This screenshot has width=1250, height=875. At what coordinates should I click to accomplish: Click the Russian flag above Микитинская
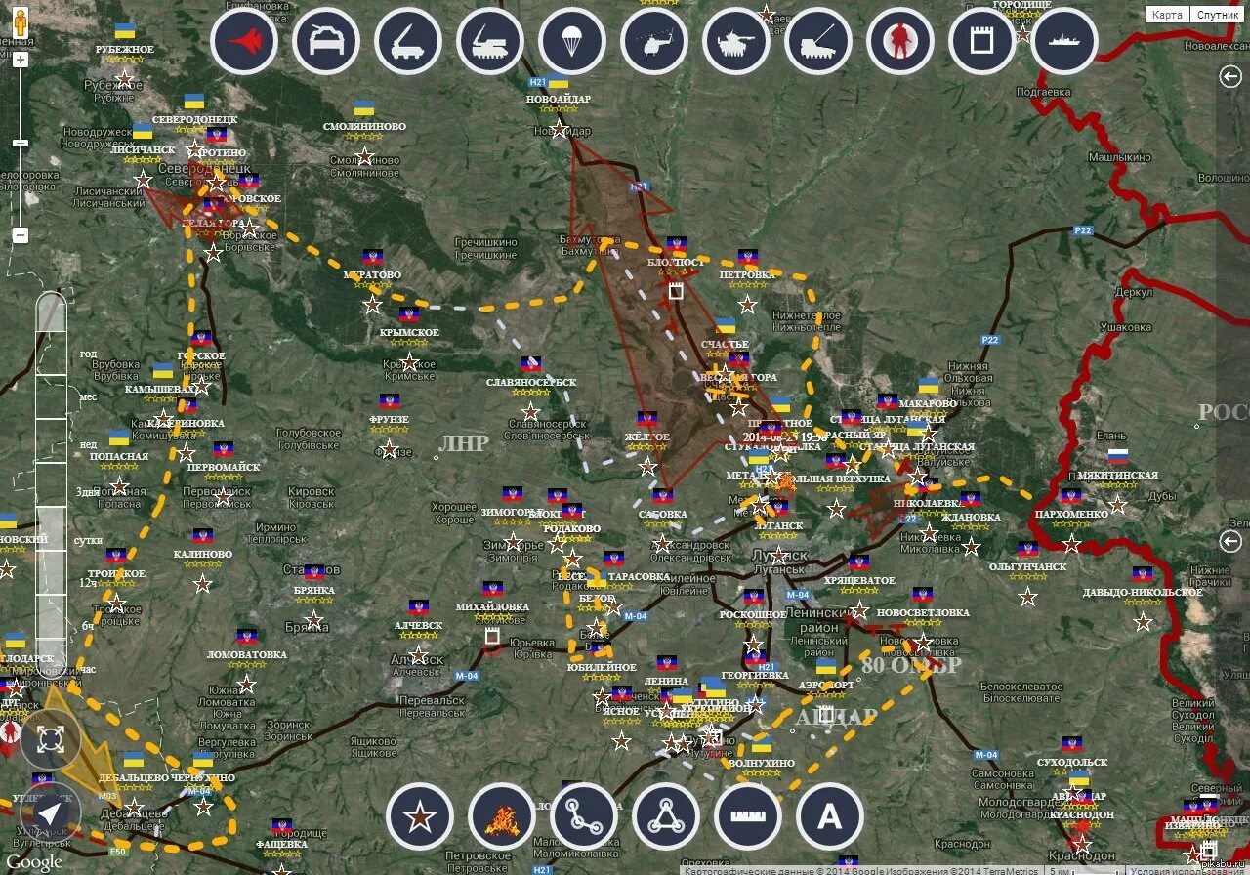click(x=1117, y=456)
